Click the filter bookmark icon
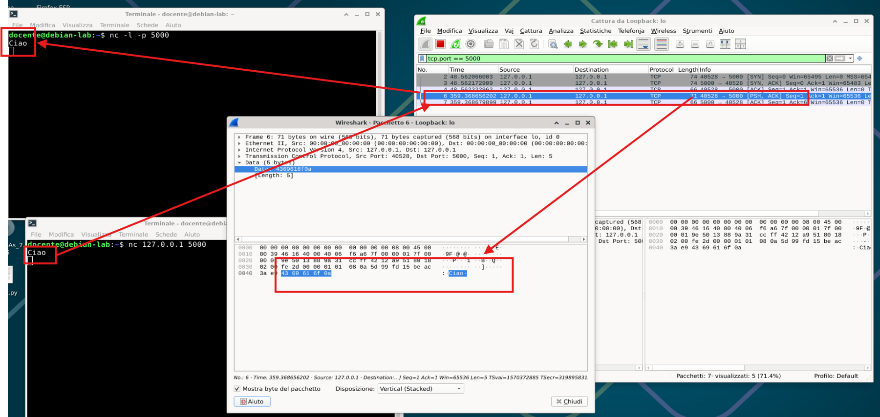This screenshot has width=880, height=417. (x=422, y=59)
